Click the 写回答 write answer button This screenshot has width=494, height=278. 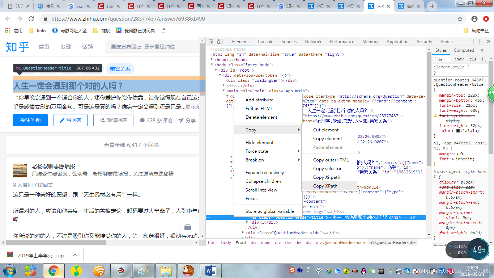(71, 120)
